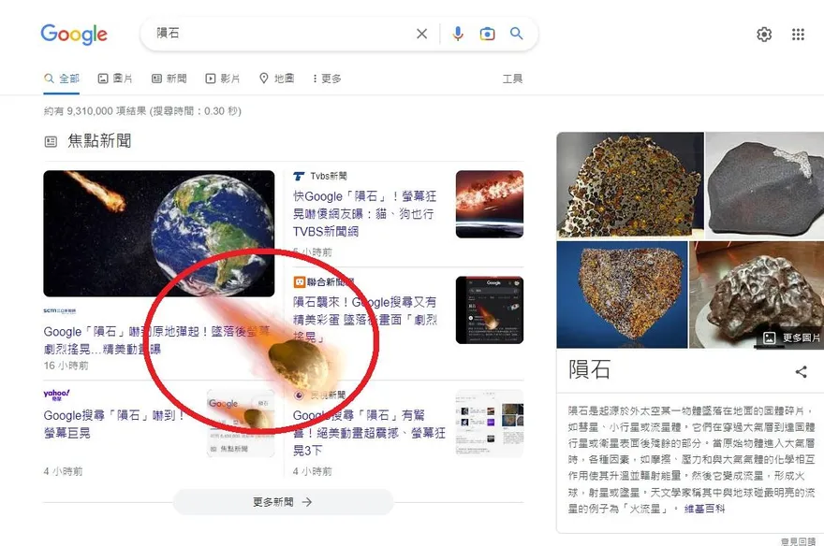Share the 隕石 knowledge panel
The width and height of the screenshot is (824, 546).
[x=801, y=372]
